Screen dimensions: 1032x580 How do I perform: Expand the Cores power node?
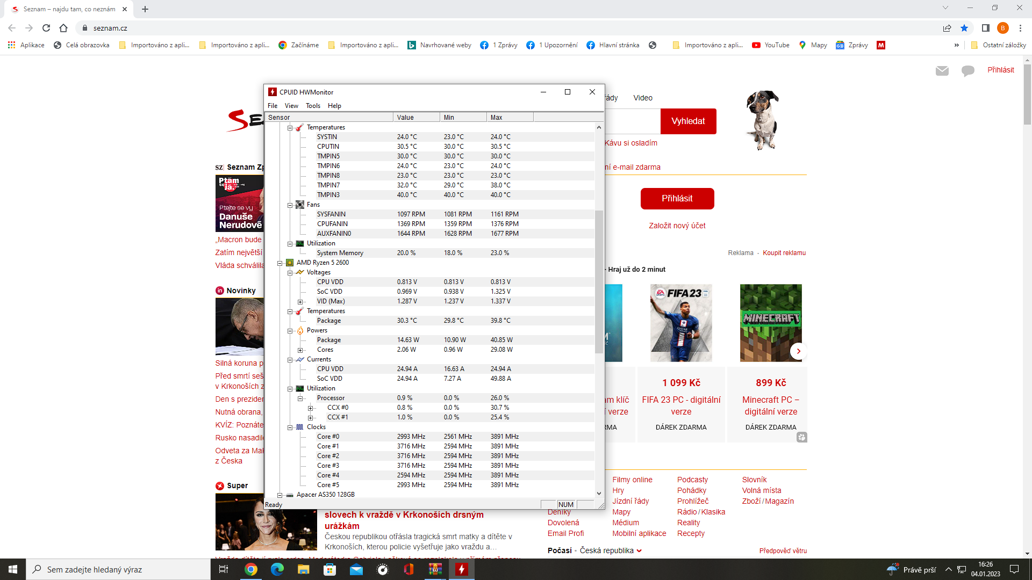(300, 350)
